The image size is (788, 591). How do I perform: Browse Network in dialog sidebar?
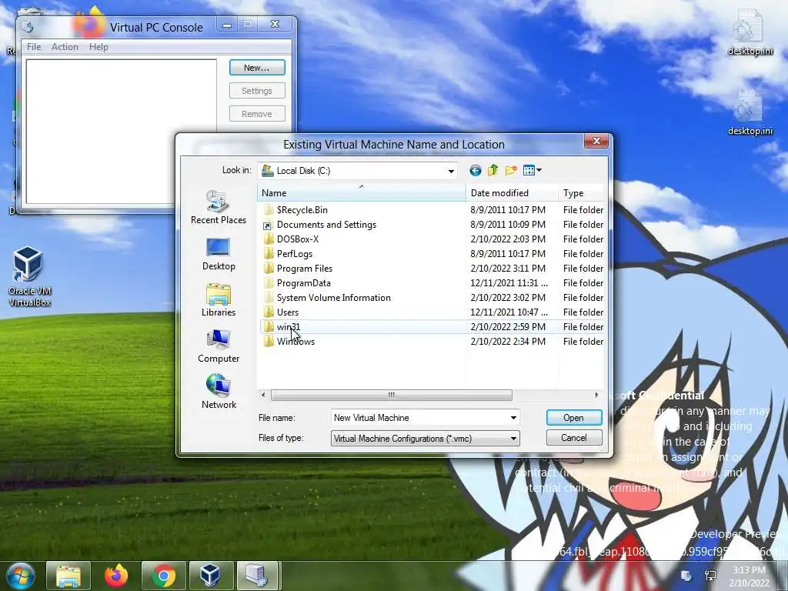(x=219, y=392)
